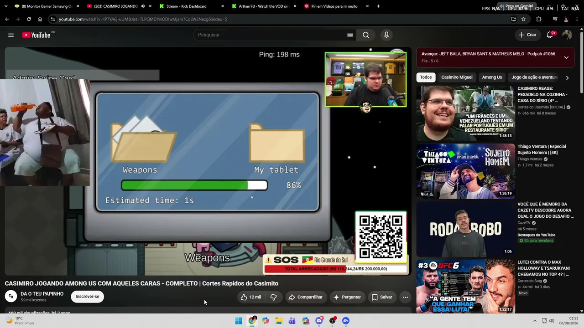Play the CASIMIRO REAGE video thumbnail
This screenshot has width=584, height=328.
click(x=465, y=113)
